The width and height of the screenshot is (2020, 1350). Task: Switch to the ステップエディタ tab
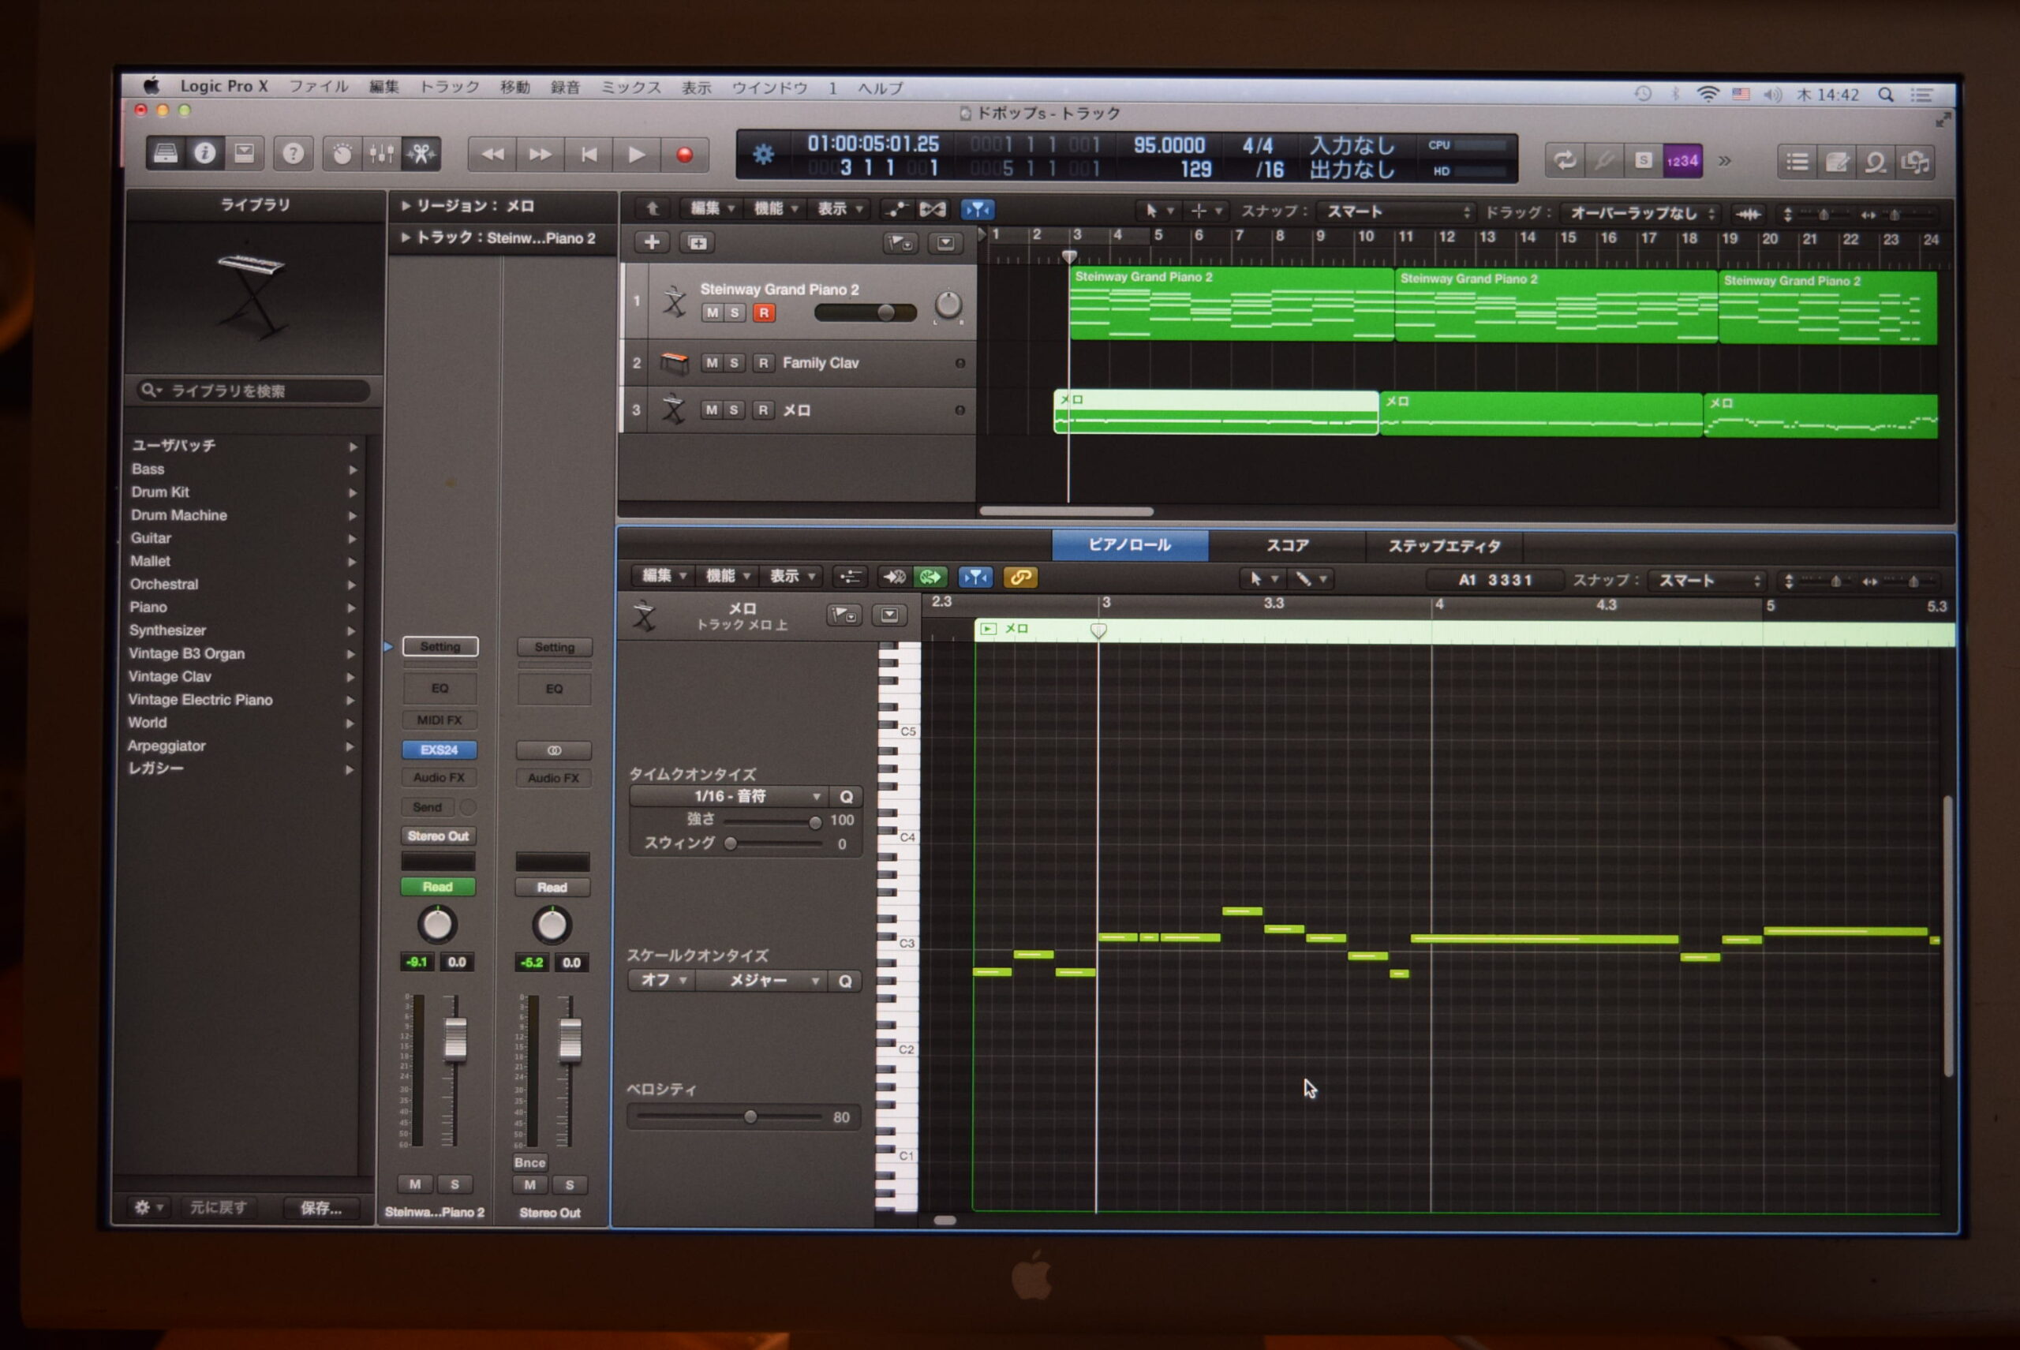point(1444,546)
